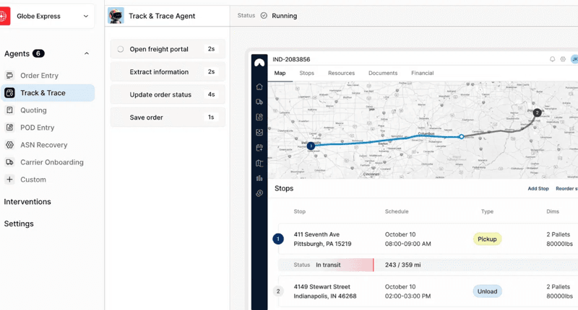
Task: Open the Financial tab
Action: 422,74
